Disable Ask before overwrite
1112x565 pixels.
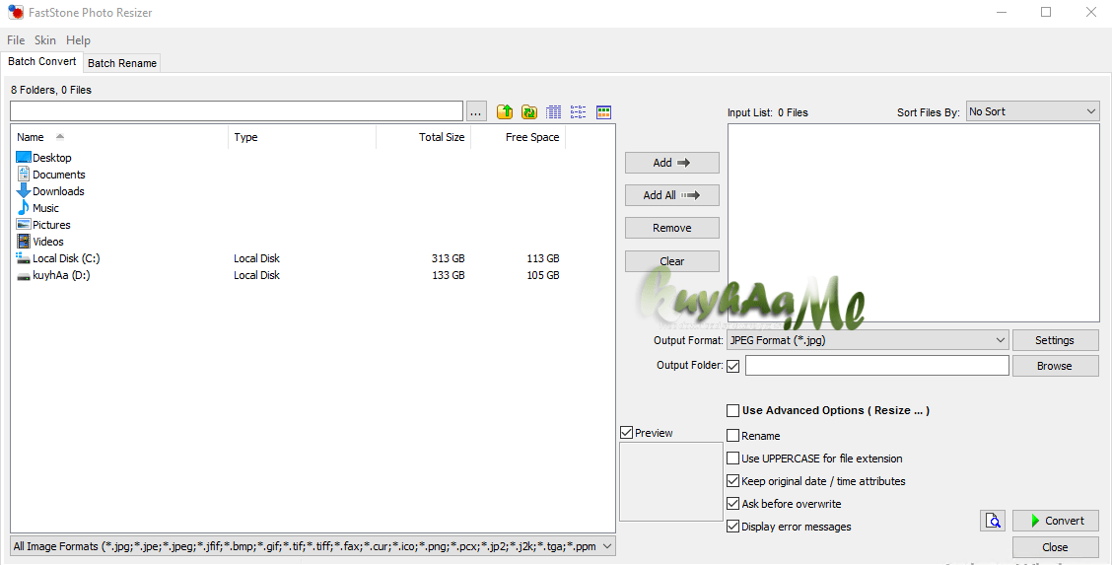point(733,504)
